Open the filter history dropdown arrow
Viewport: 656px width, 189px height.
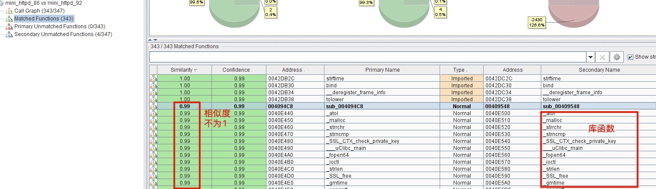[x=591, y=57]
